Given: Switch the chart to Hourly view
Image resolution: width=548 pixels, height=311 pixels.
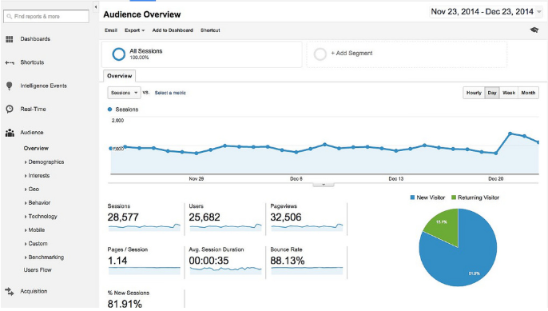Looking at the screenshot, I should 474,93.
